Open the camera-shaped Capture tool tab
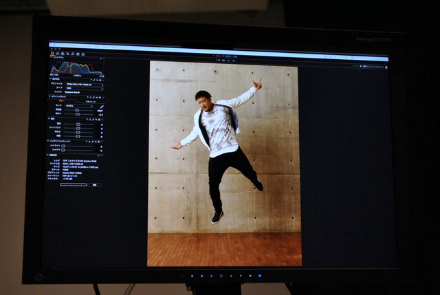Screen dimensions: 440x295 click(x=57, y=54)
